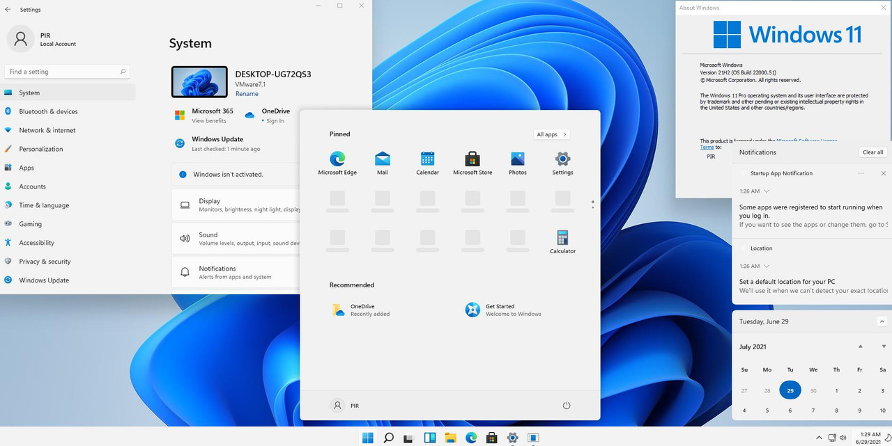Click the back arrow in Settings
Viewport: 892px width, 446px height.
[x=8, y=10]
